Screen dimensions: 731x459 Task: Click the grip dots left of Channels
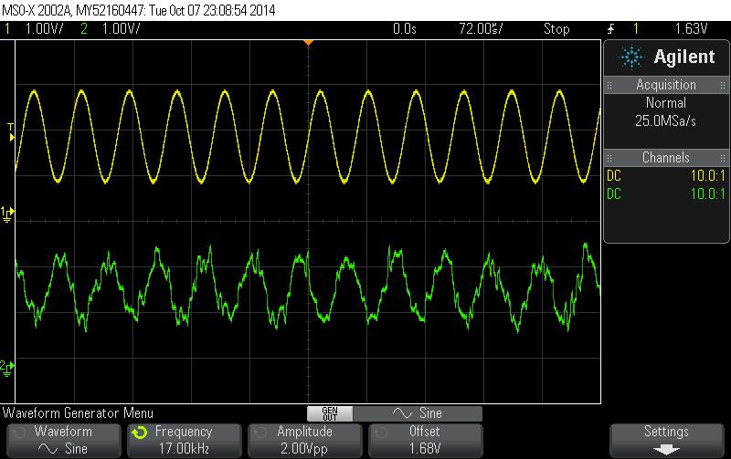click(x=609, y=158)
